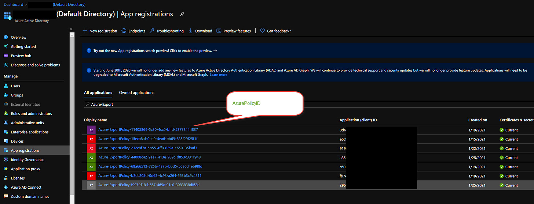This screenshot has width=534, height=204.
Task: Click the Manage section heading in sidebar
Action: (11, 76)
